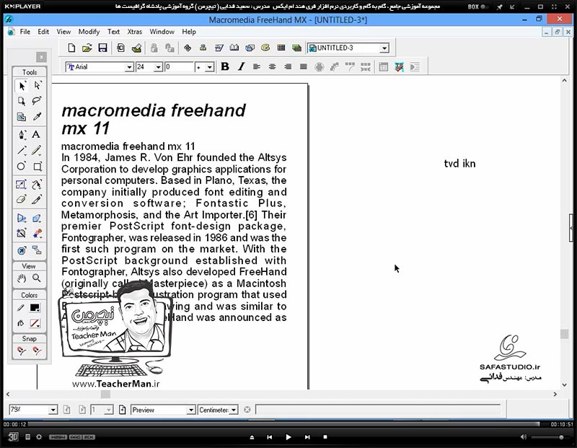
Task: Open the File menu
Action: coord(25,32)
